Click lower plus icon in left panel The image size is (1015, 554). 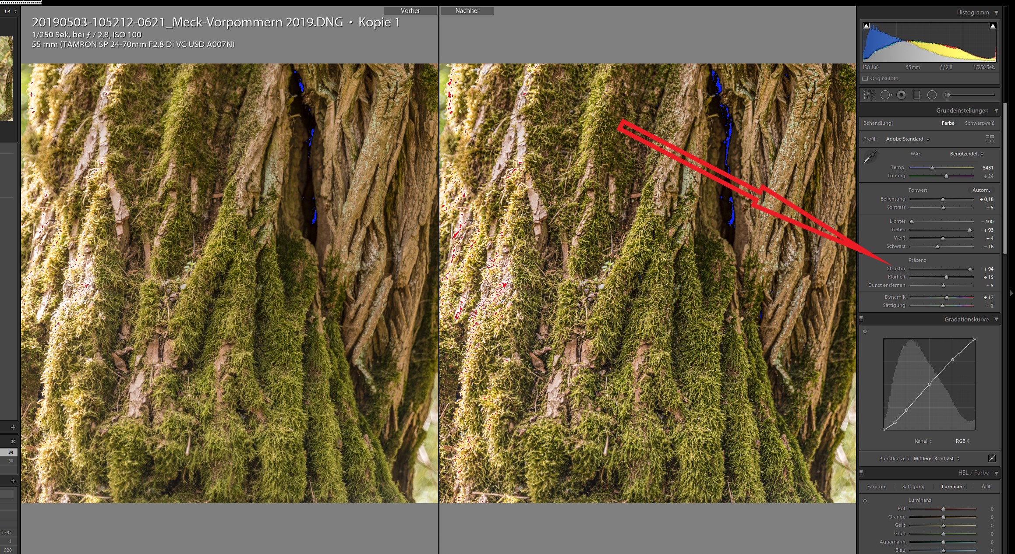pyautogui.click(x=13, y=481)
